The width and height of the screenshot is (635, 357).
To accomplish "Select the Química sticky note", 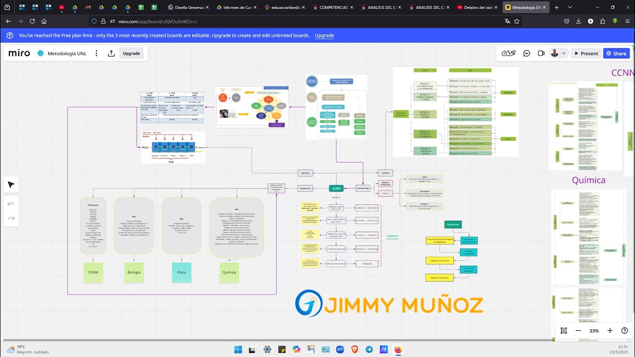I will (x=229, y=272).
